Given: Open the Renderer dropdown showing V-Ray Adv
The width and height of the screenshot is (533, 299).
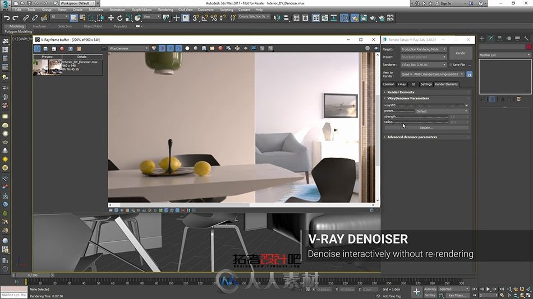Looking at the screenshot, I should point(423,64).
